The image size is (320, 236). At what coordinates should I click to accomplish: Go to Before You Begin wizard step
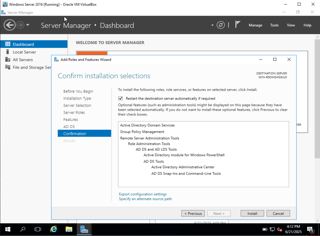click(x=78, y=91)
